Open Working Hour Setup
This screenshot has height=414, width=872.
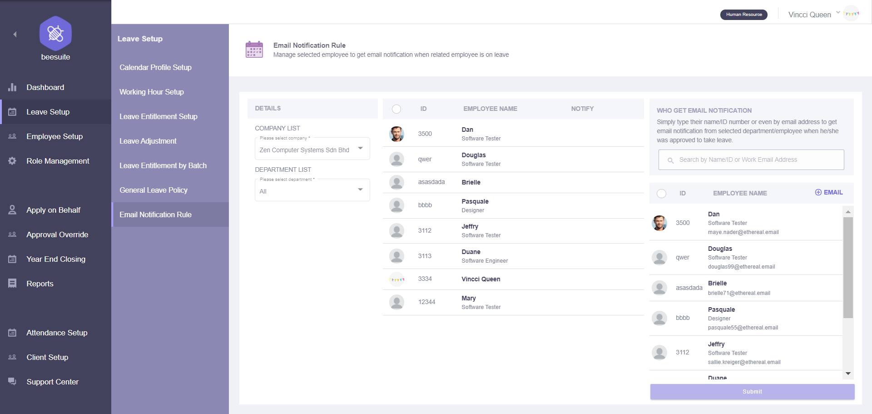point(152,92)
